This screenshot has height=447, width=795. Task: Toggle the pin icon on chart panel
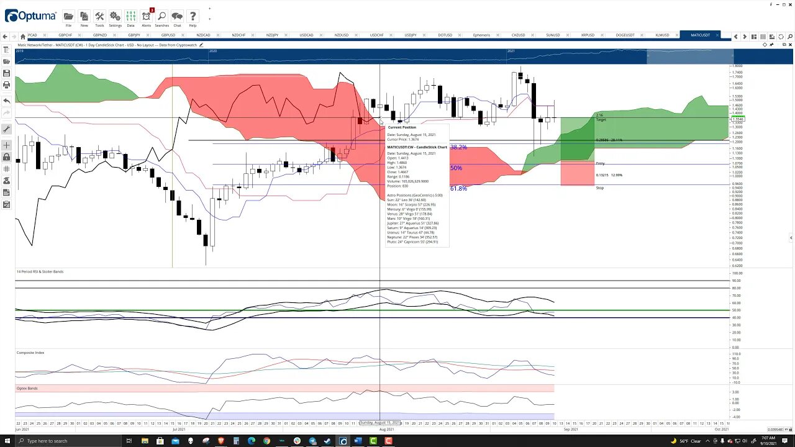click(773, 45)
